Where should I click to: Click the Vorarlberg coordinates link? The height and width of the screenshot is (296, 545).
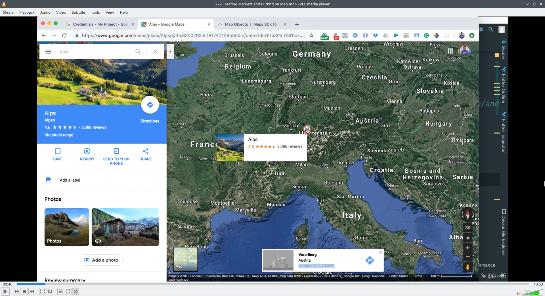click(316, 266)
